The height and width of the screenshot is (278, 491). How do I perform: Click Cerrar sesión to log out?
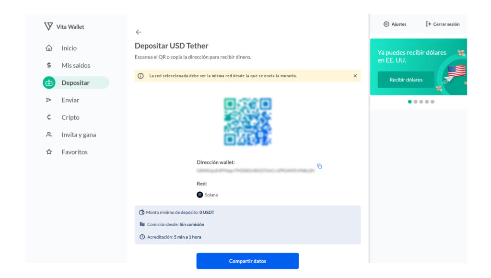(442, 24)
